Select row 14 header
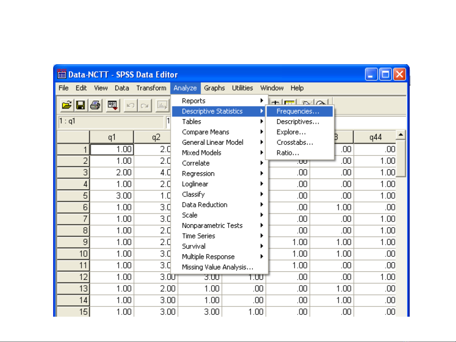This screenshot has width=456, height=342. 73,300
